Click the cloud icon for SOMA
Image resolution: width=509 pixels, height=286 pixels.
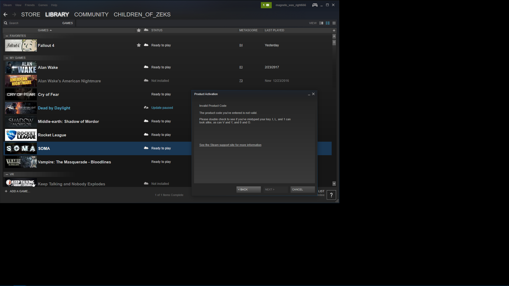point(146,148)
